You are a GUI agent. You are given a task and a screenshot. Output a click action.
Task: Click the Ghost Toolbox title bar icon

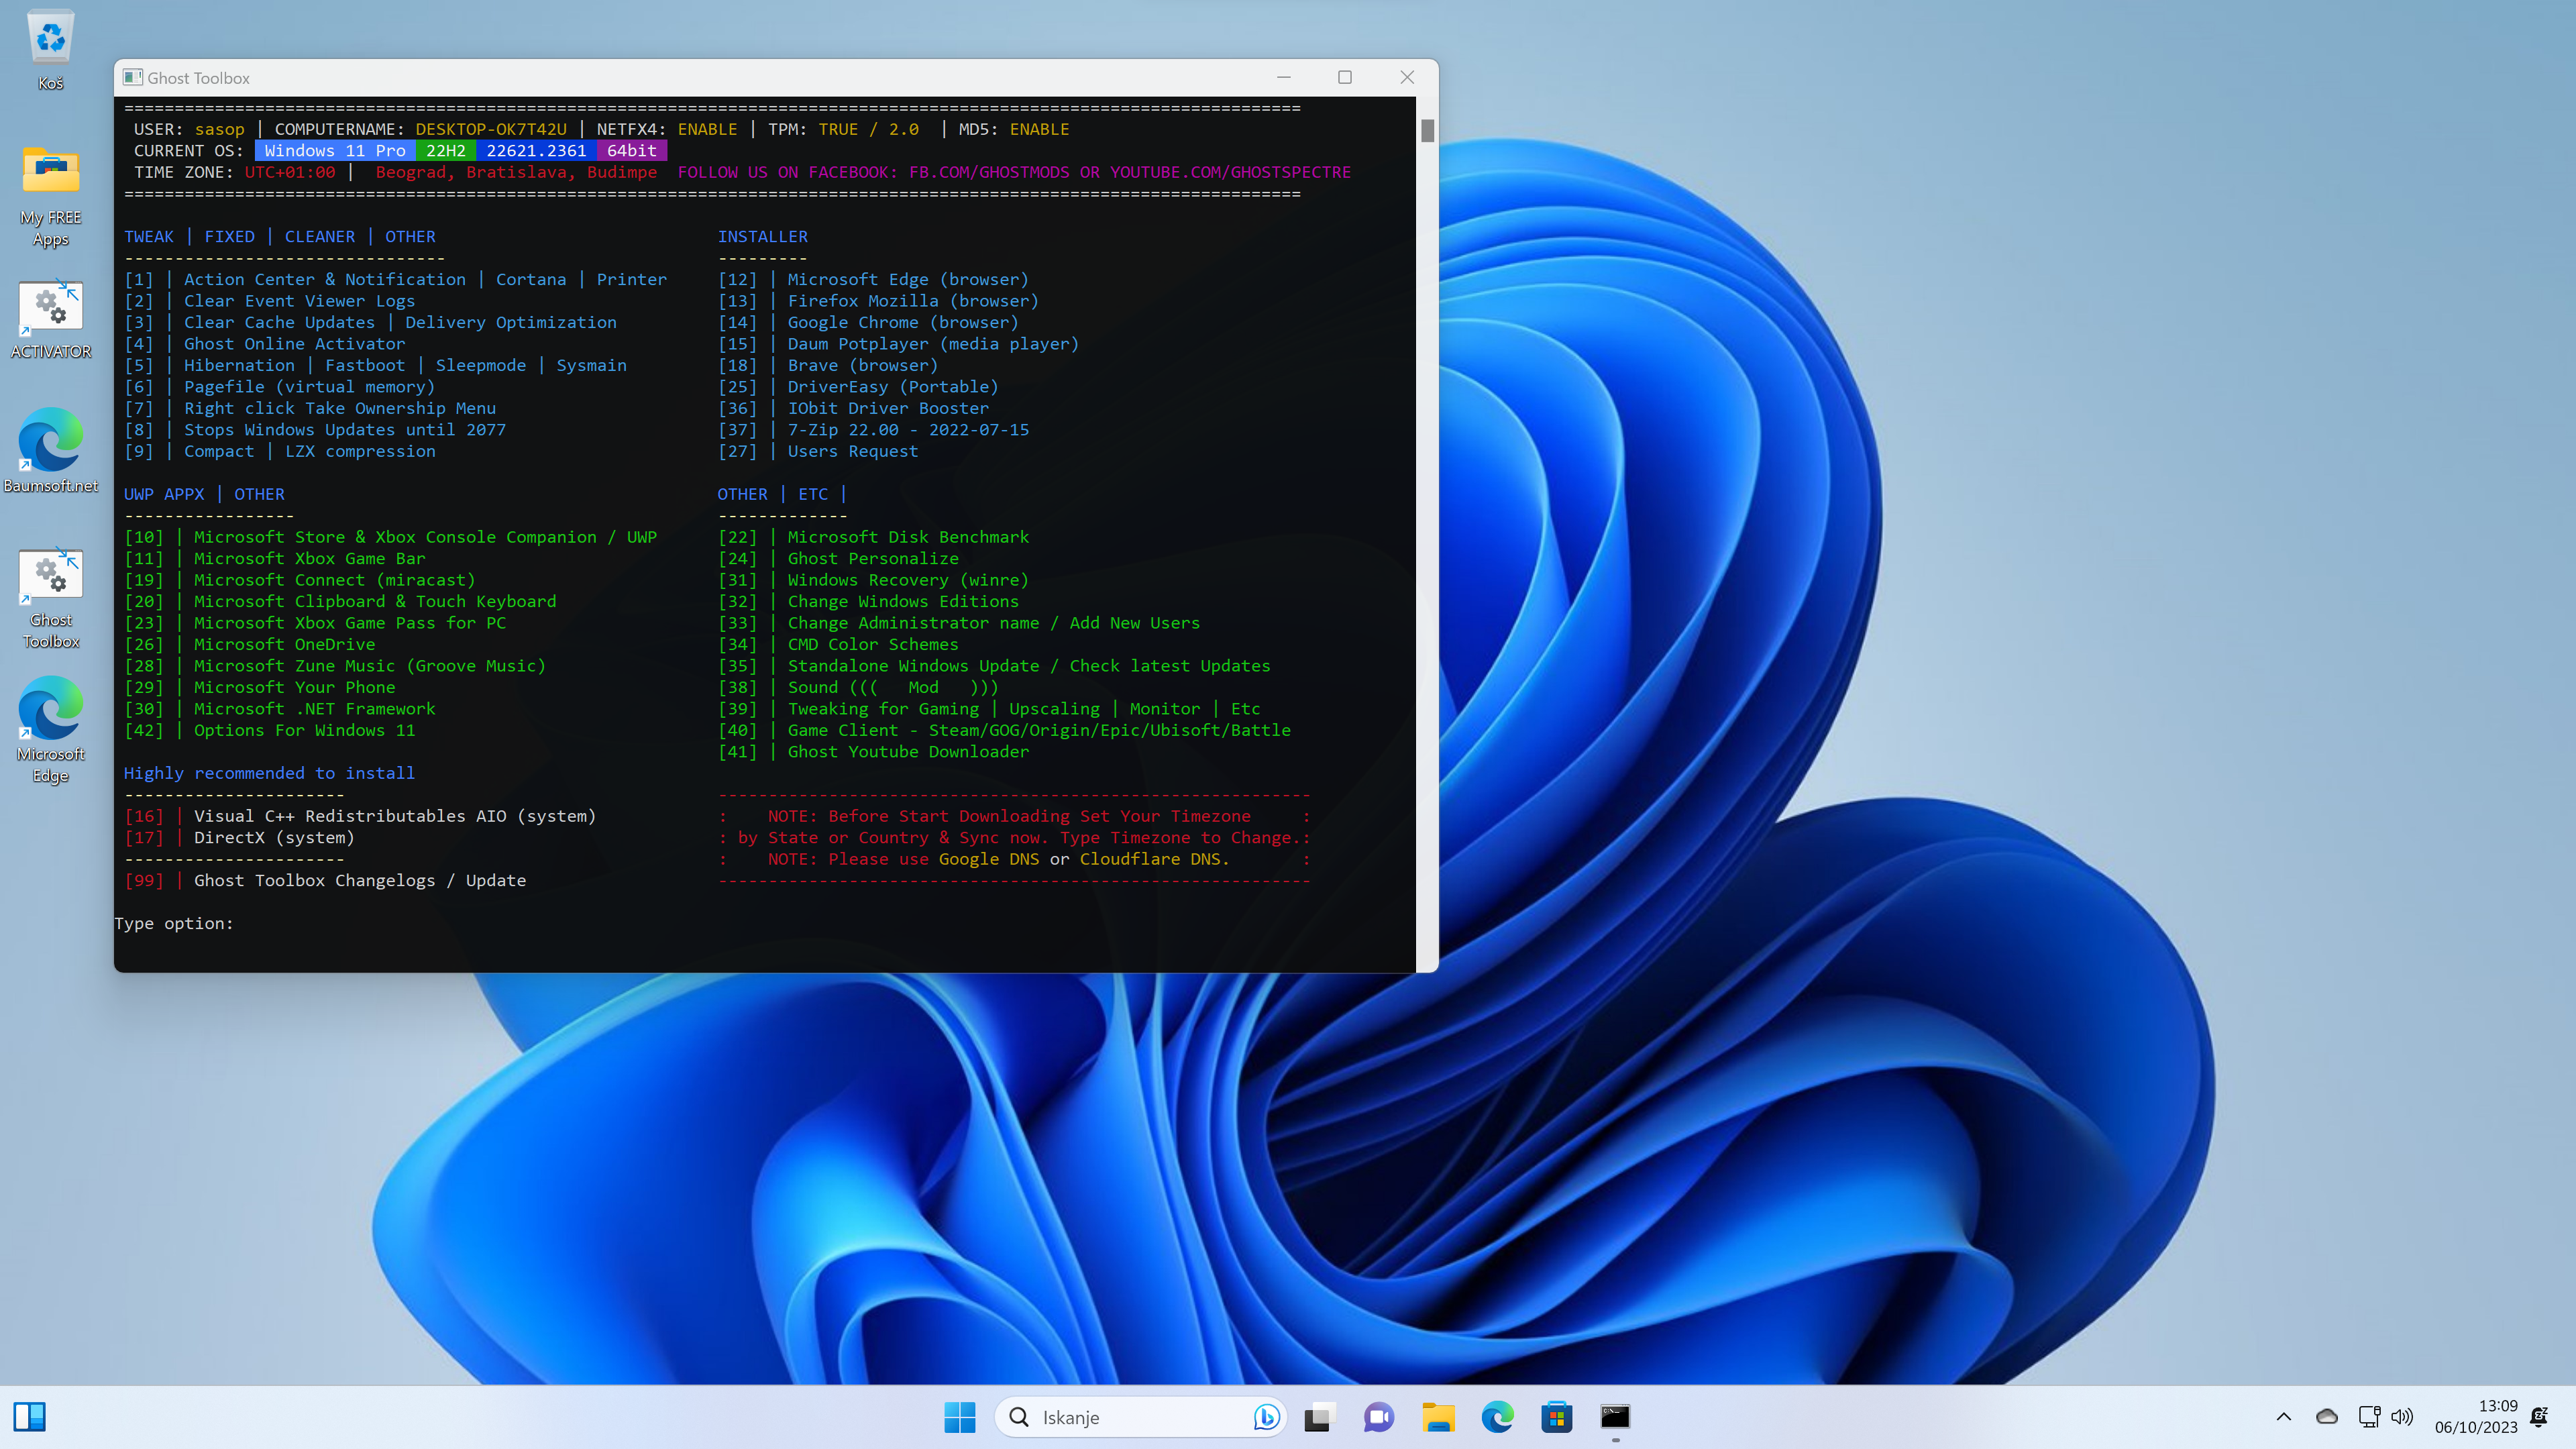(132, 77)
